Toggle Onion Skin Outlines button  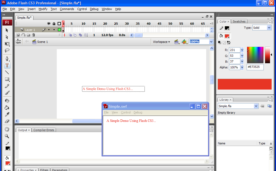pyautogui.click(x=75, y=35)
